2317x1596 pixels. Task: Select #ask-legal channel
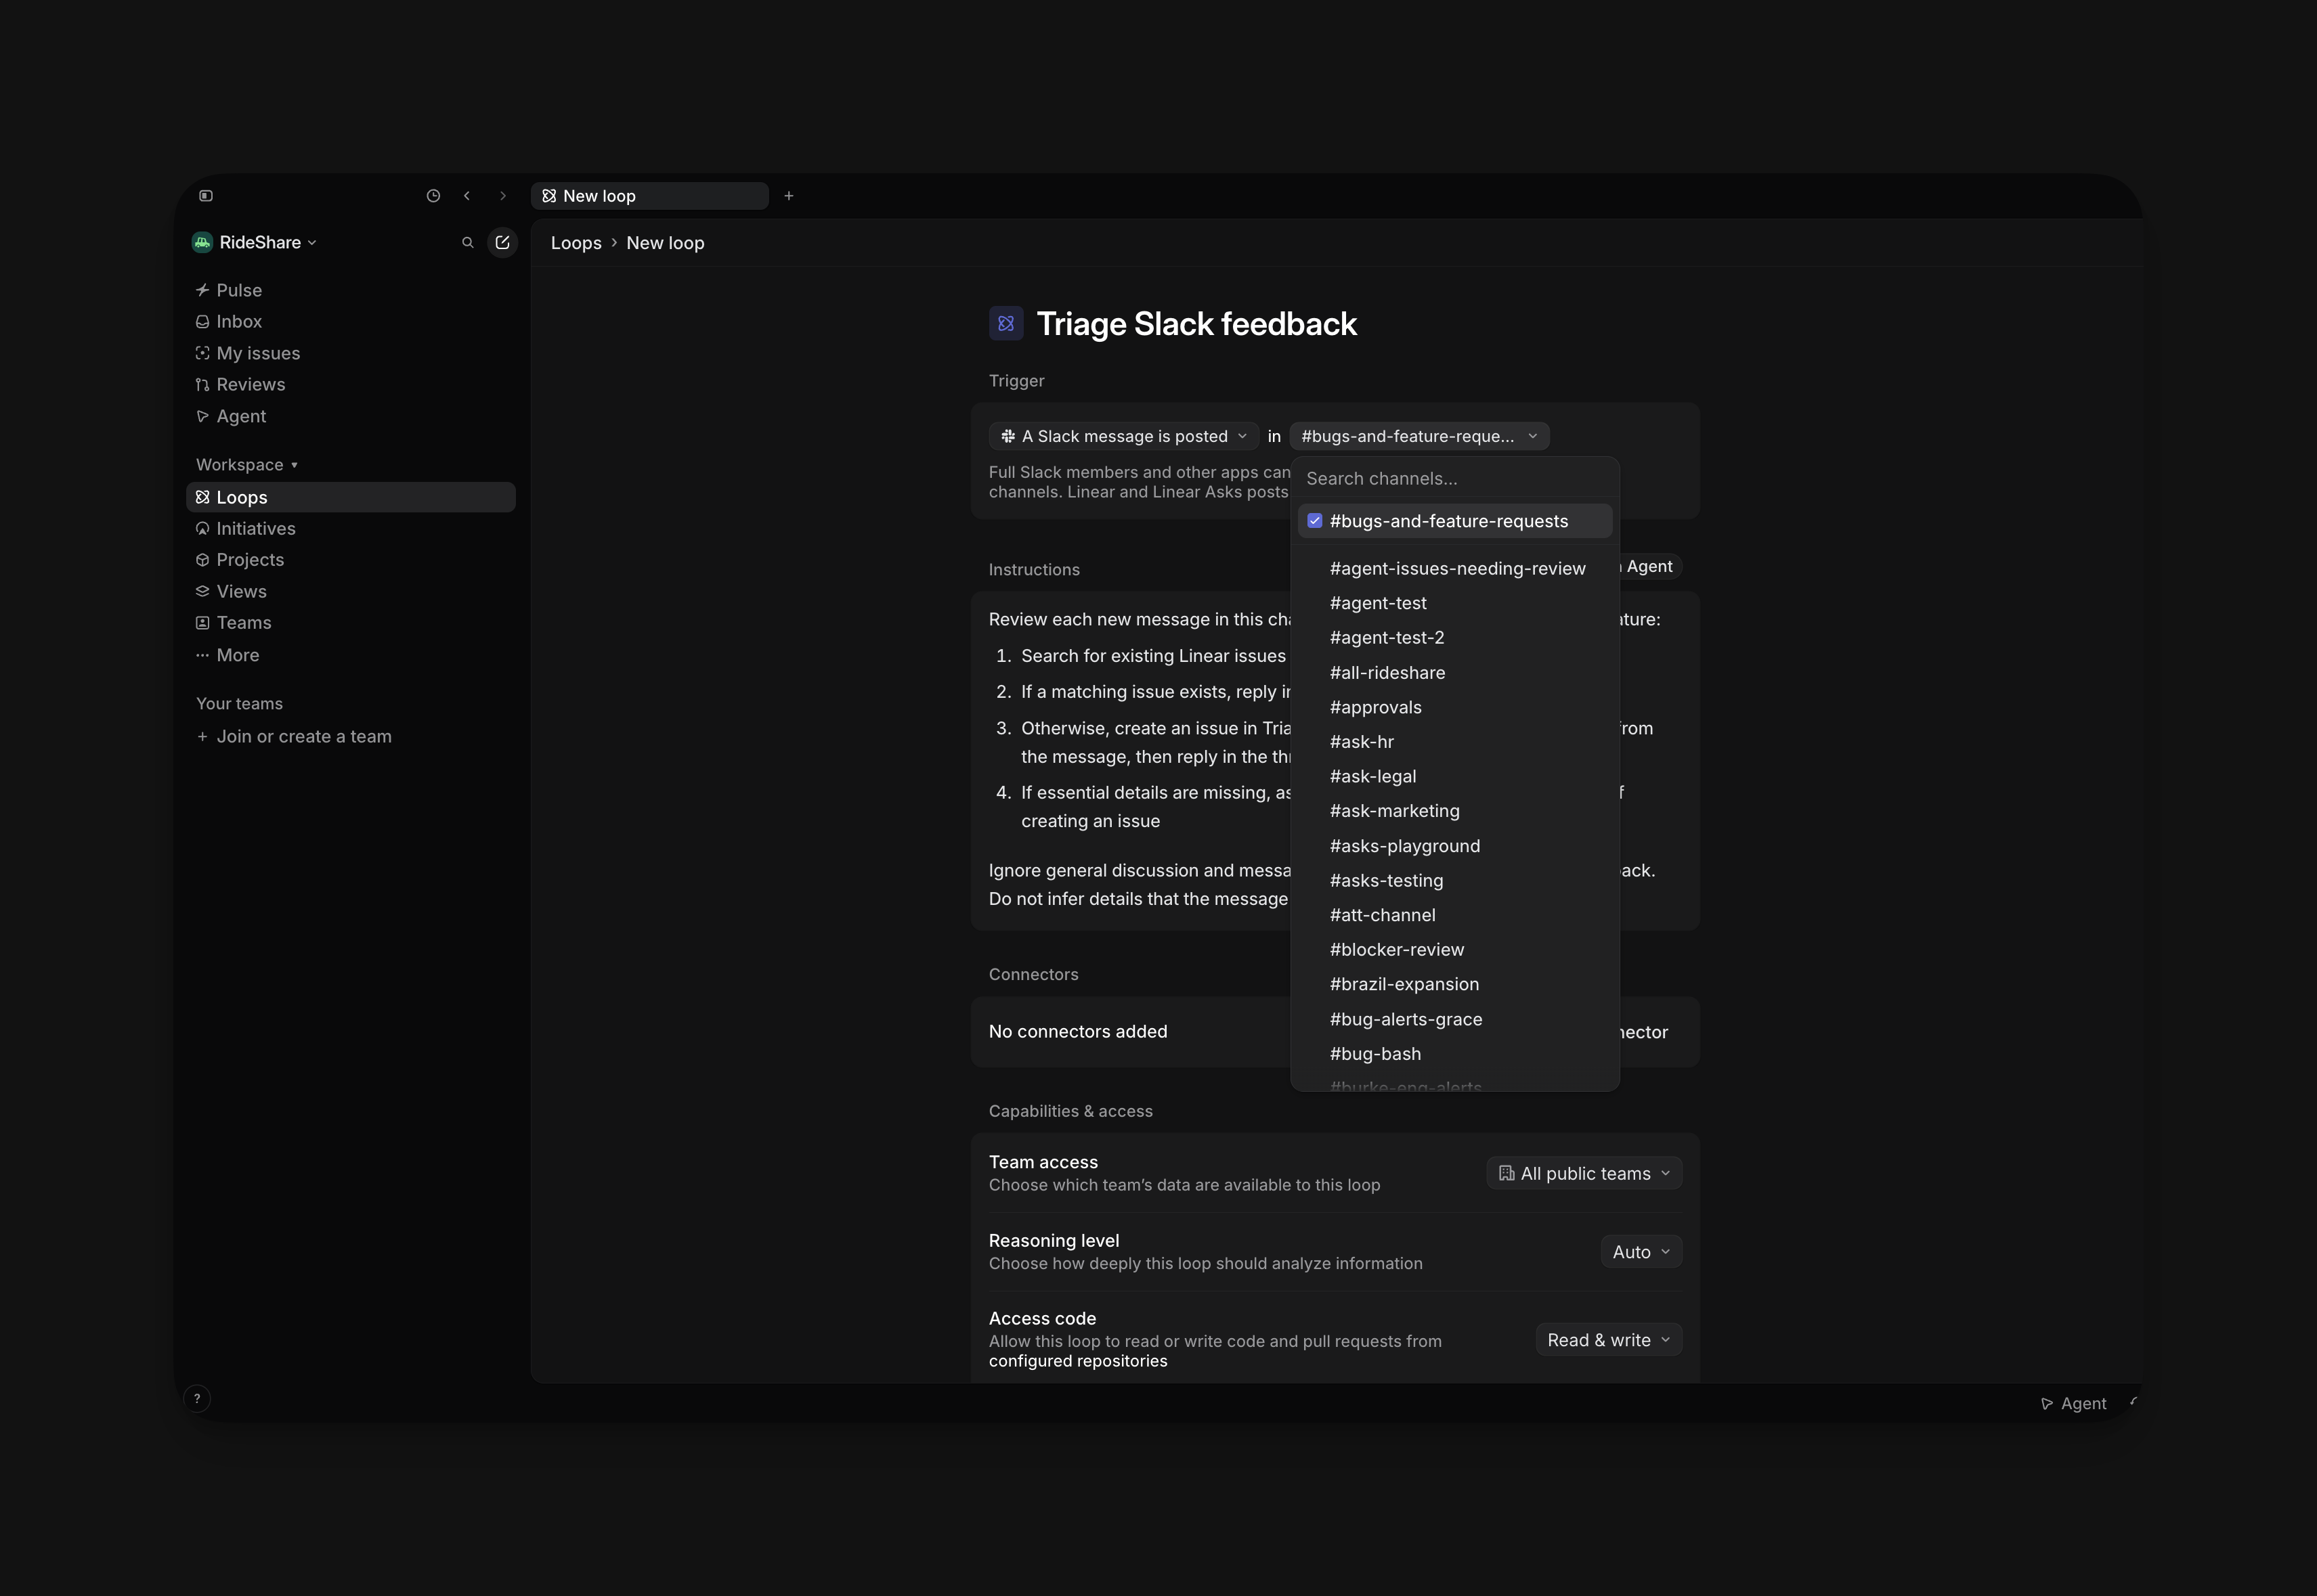point(1454,776)
